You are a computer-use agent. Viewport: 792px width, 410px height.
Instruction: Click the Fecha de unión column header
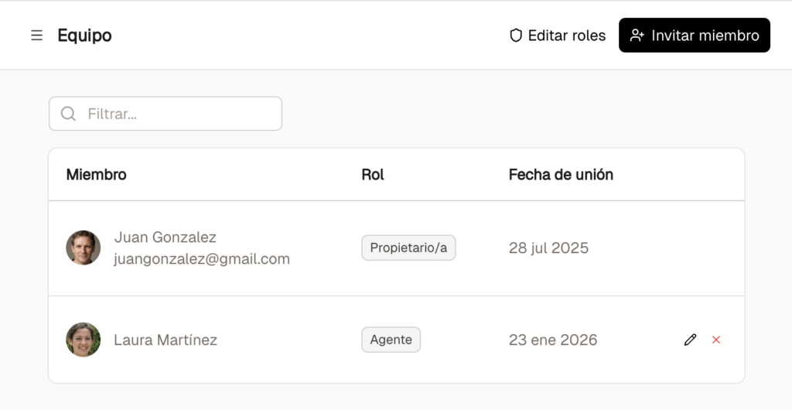coord(561,175)
